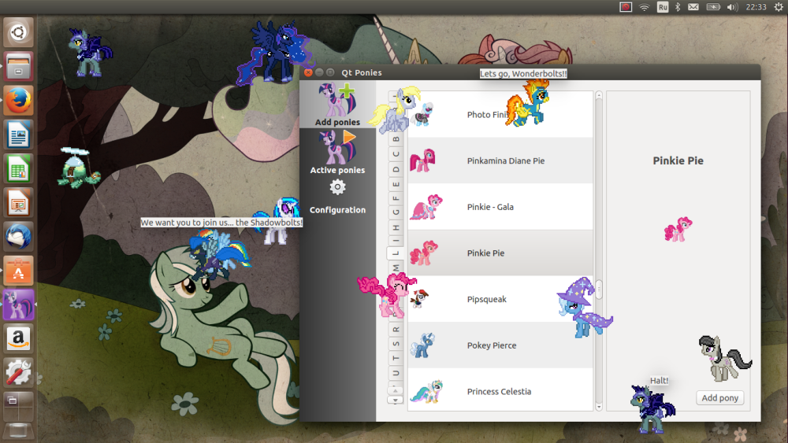Click the Tank tortoise with propeller sprite
The width and height of the screenshot is (788, 443).
(78, 168)
